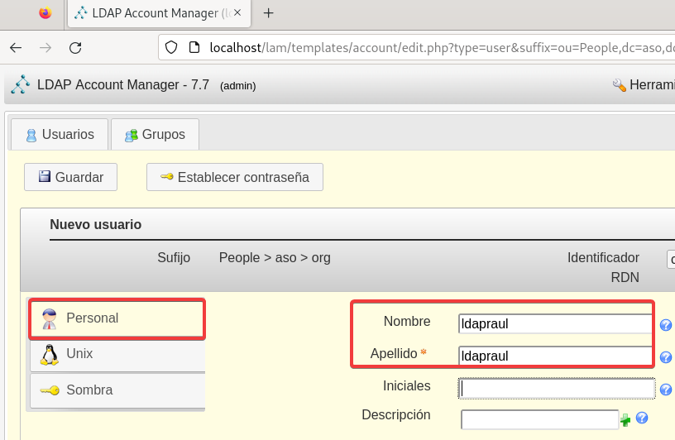Click the LDAP Account Manager logo

point(20,84)
